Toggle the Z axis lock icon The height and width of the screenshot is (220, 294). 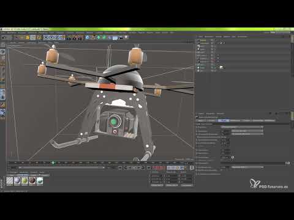(x=57, y=37)
